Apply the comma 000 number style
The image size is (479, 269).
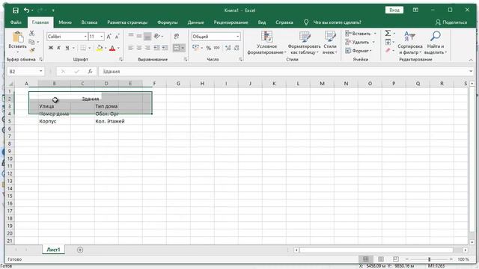[216, 48]
